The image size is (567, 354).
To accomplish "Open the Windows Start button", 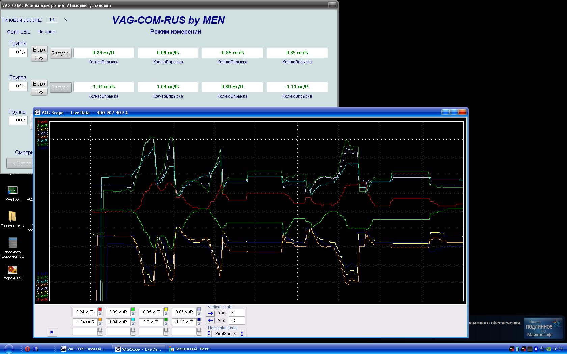I will click(9, 349).
